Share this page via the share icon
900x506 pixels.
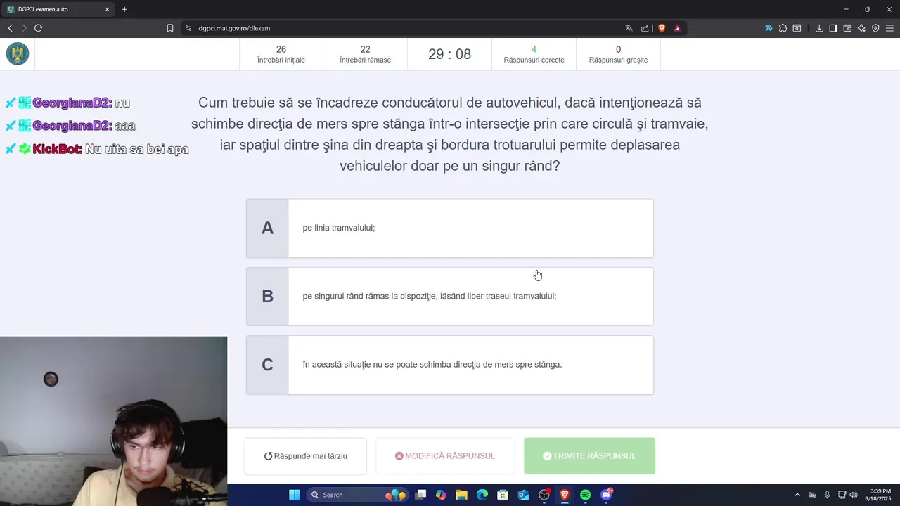coord(645,28)
